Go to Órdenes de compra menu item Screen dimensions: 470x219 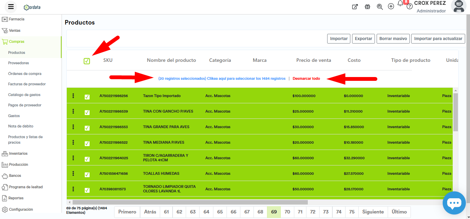pos(25,74)
